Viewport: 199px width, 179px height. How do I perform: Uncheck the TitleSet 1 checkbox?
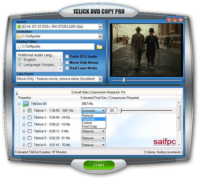30,111
